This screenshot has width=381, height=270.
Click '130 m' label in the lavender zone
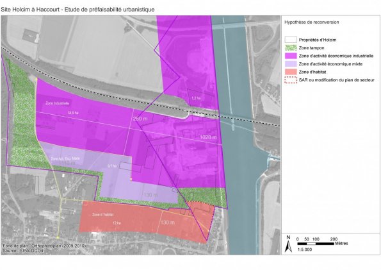[150, 195]
